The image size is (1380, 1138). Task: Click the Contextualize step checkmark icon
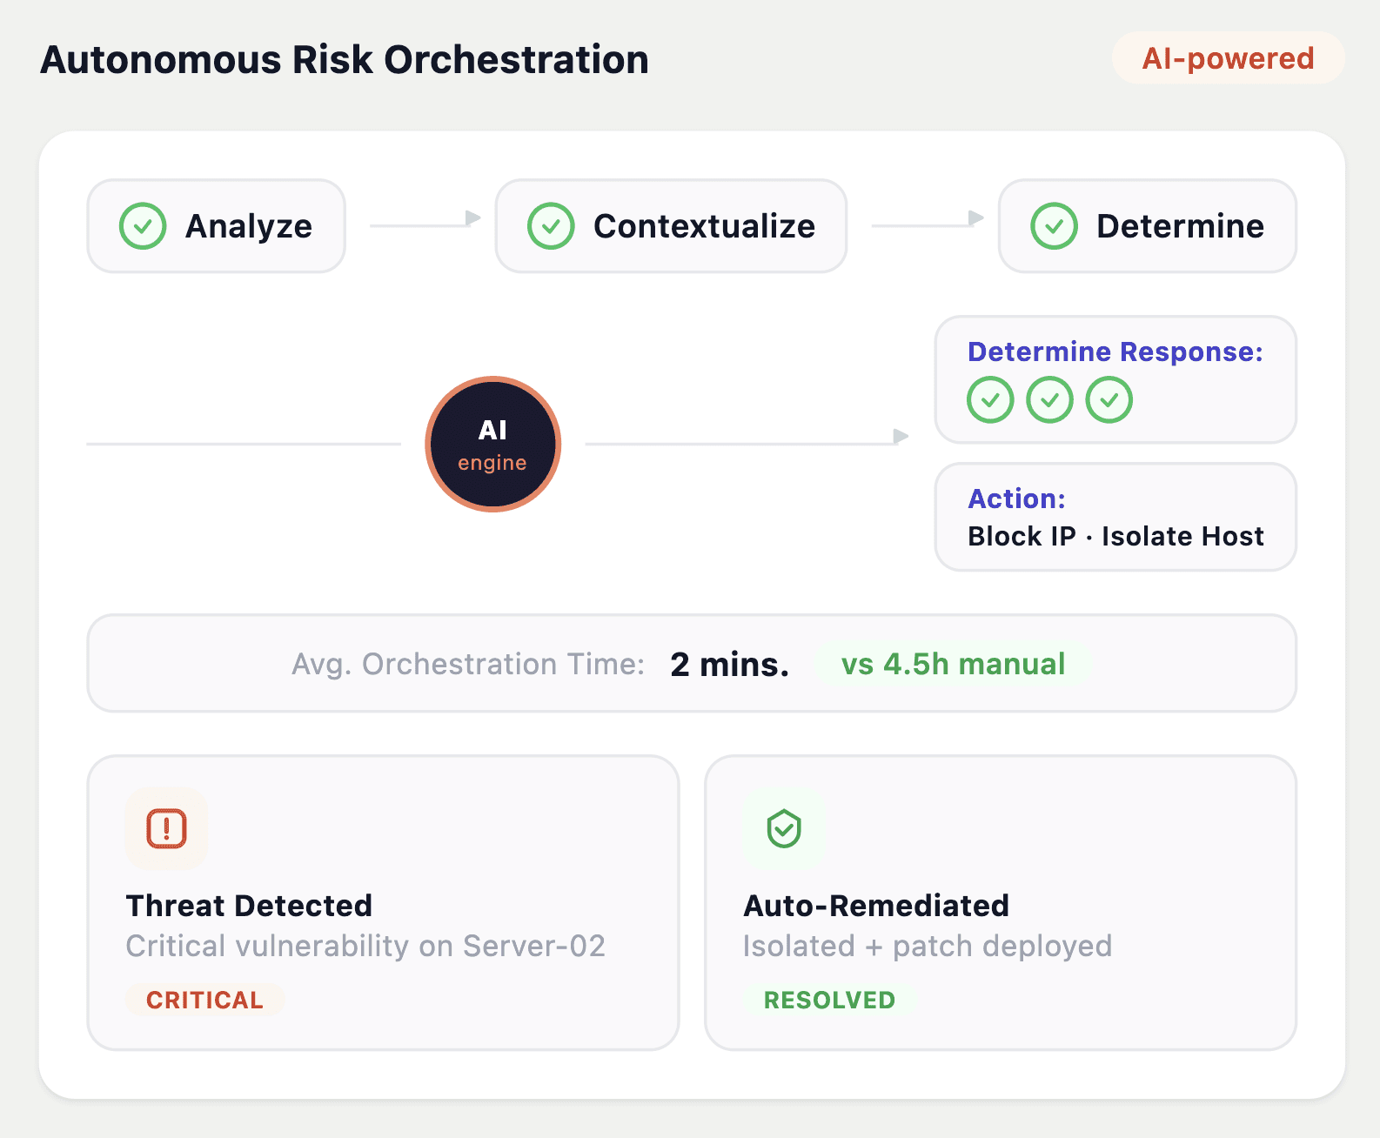point(551,226)
